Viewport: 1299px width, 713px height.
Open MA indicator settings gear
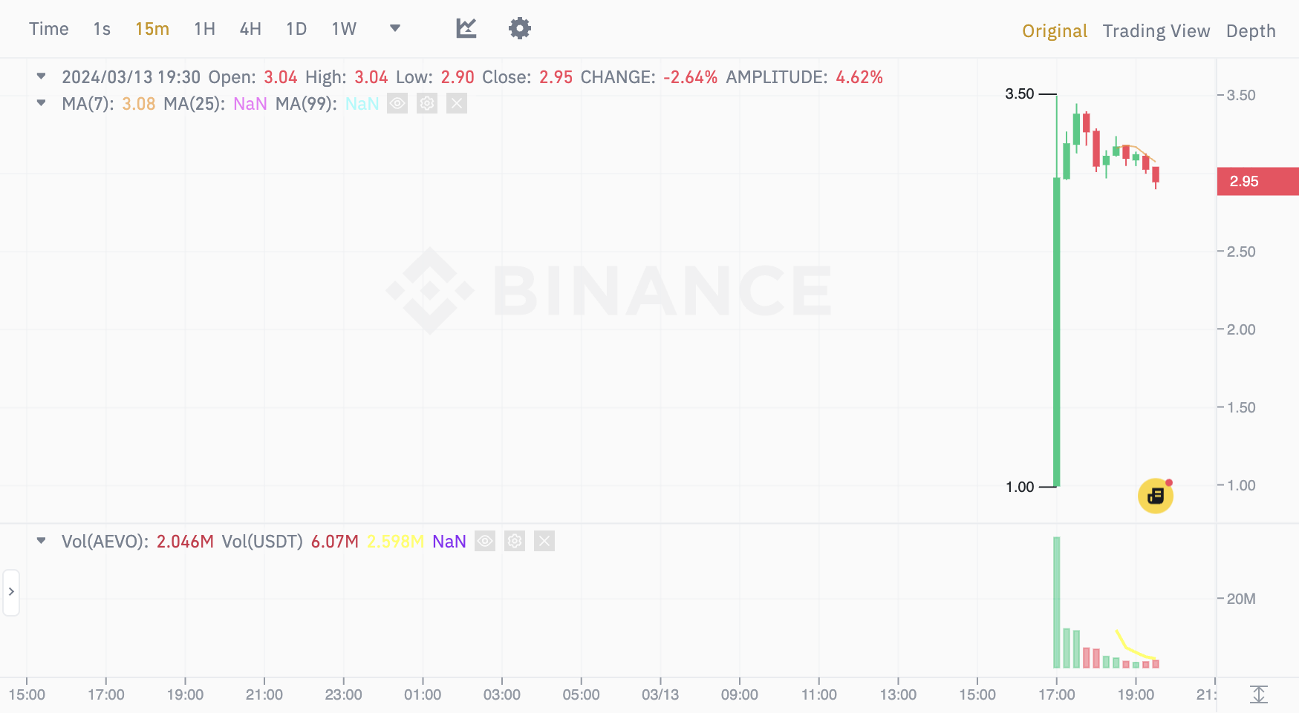coord(427,103)
